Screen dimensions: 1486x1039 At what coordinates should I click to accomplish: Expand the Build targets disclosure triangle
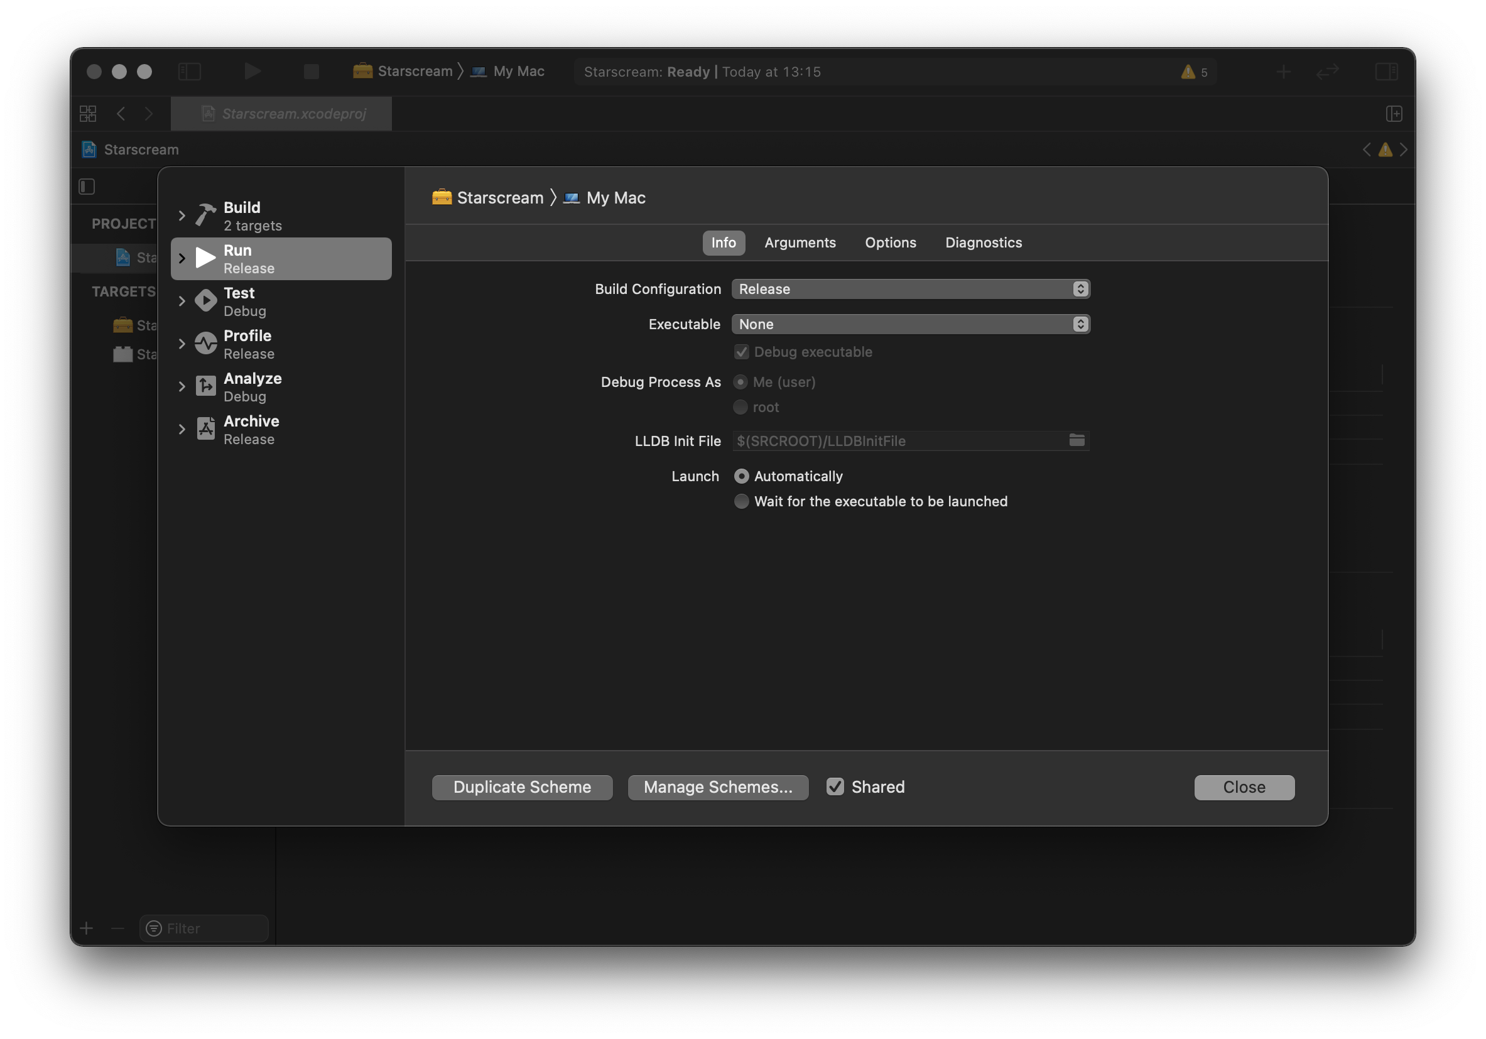(x=181, y=215)
